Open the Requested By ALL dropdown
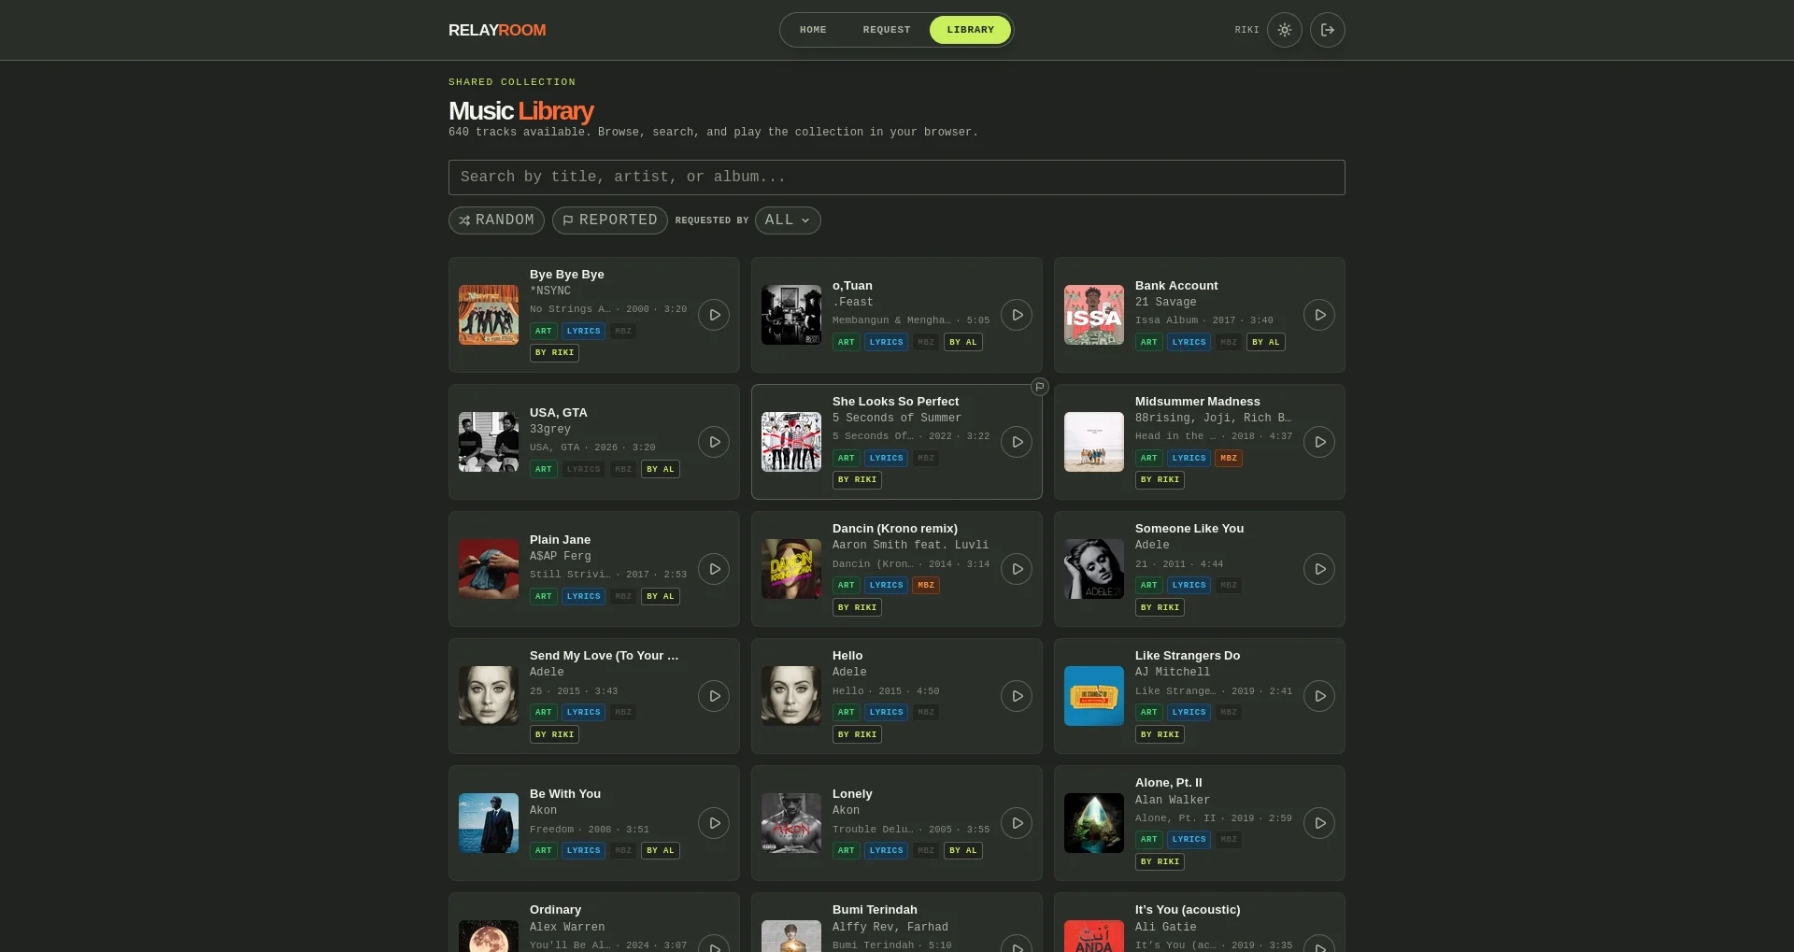This screenshot has height=952, width=1794. point(788,220)
